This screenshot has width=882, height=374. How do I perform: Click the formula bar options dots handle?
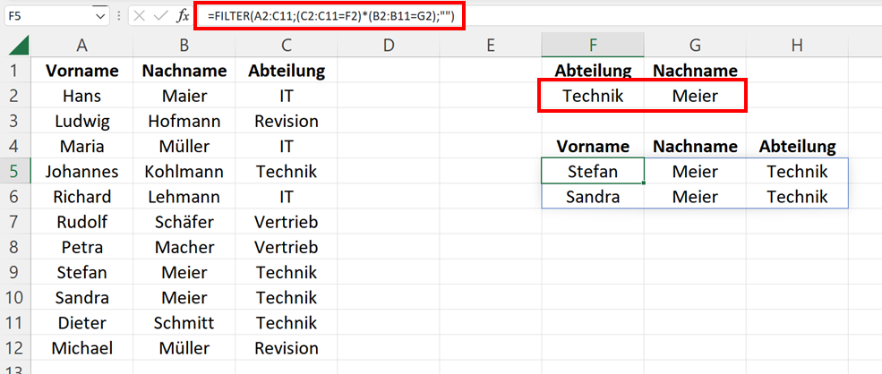tap(119, 16)
